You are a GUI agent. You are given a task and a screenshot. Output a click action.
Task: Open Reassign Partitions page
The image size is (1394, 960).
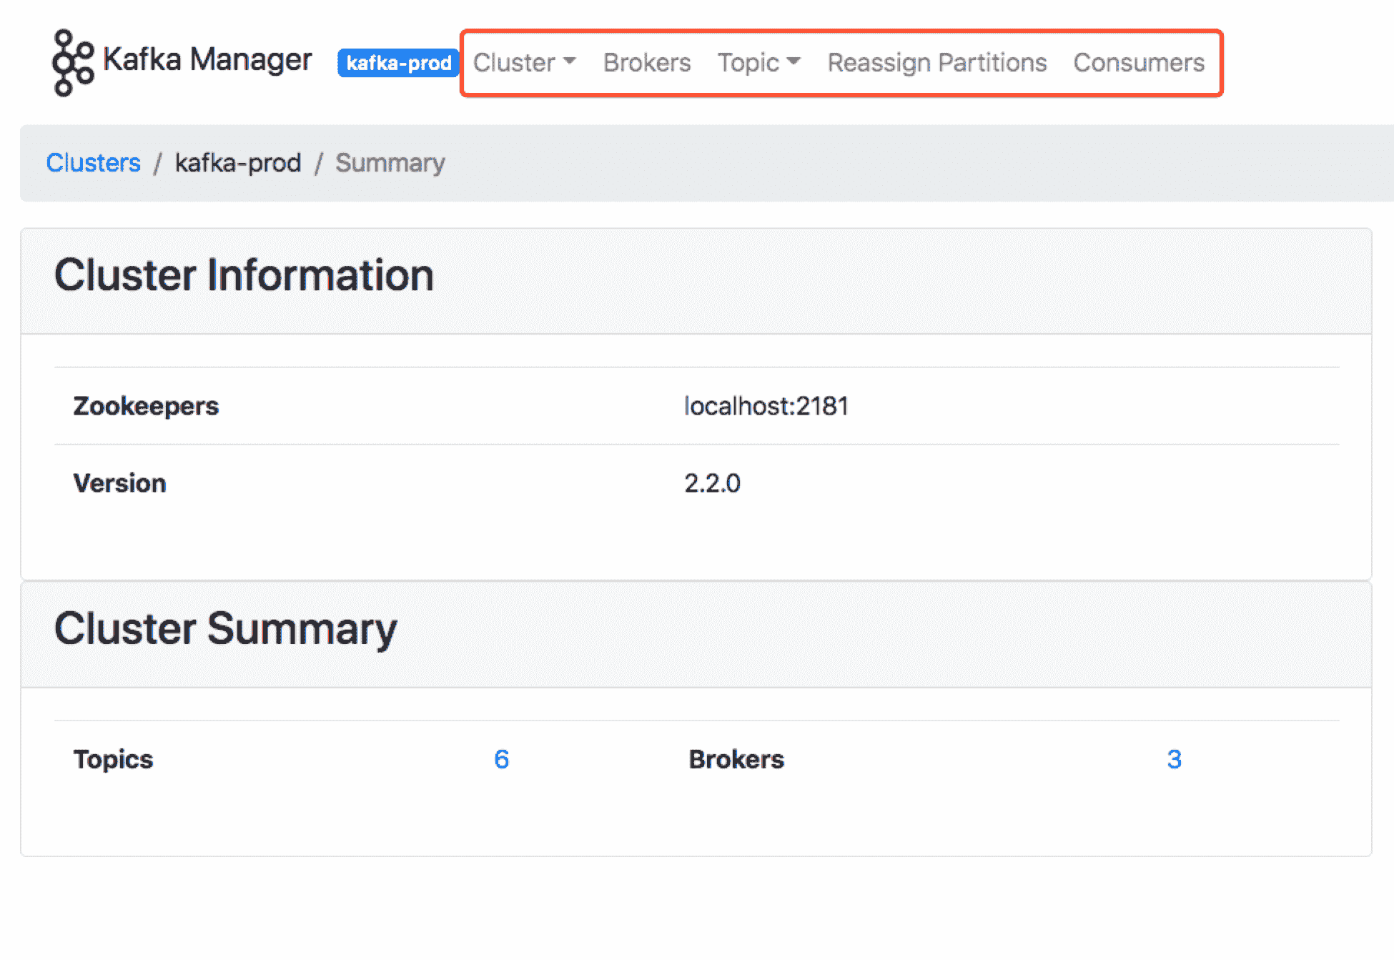pyautogui.click(x=936, y=63)
